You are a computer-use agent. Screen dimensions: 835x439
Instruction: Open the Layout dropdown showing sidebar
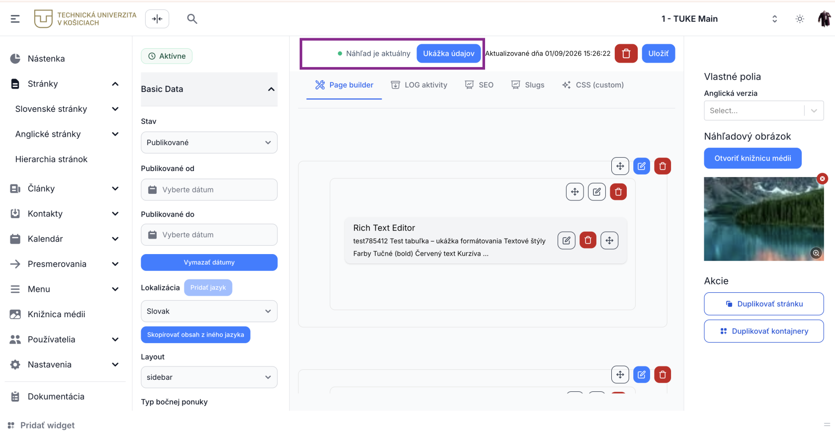209,377
